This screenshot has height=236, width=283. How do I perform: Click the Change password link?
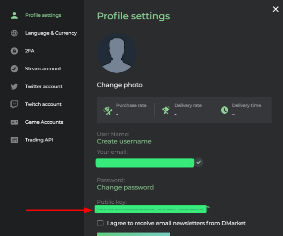tap(125, 188)
